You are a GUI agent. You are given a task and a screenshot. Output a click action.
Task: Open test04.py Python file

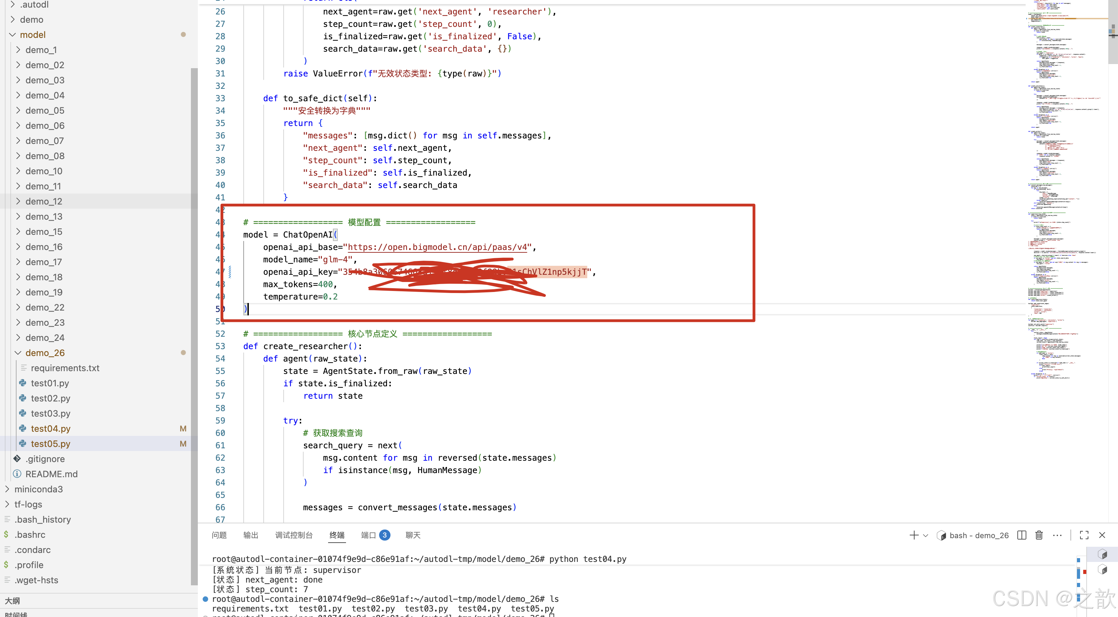pyautogui.click(x=50, y=428)
